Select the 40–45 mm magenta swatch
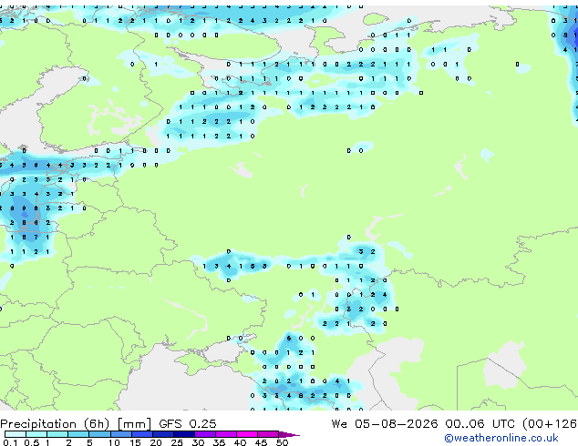The image size is (578, 446). click(247, 434)
